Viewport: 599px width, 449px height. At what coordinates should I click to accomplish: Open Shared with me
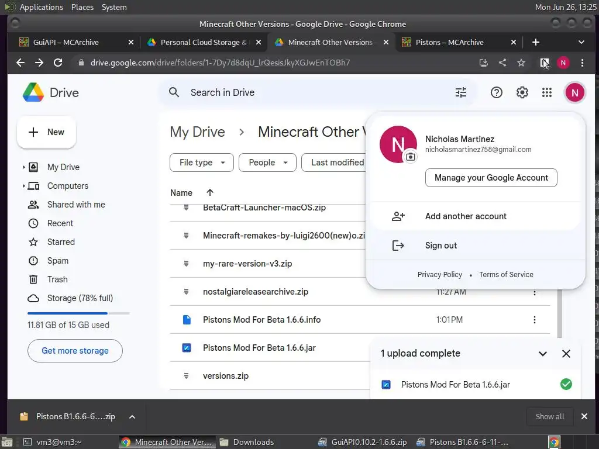(76, 205)
